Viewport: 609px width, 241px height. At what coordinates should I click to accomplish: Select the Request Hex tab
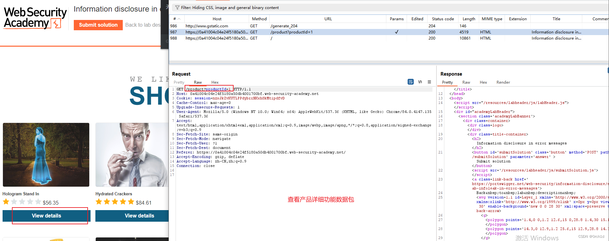pos(215,82)
